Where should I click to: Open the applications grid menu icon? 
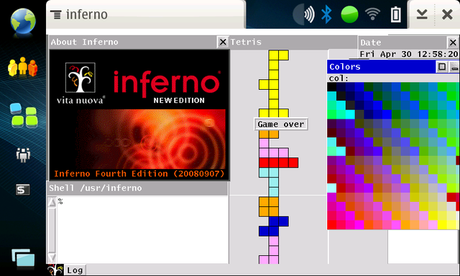[x=24, y=115]
